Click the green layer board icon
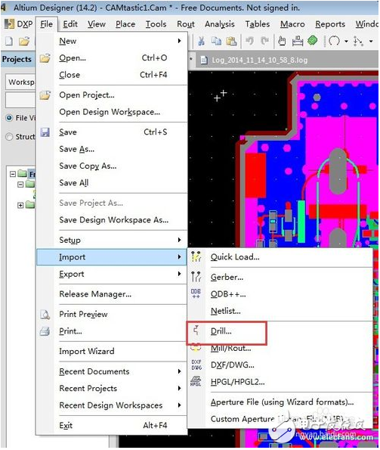Viewport: 380px width, 450px height. pos(312,41)
